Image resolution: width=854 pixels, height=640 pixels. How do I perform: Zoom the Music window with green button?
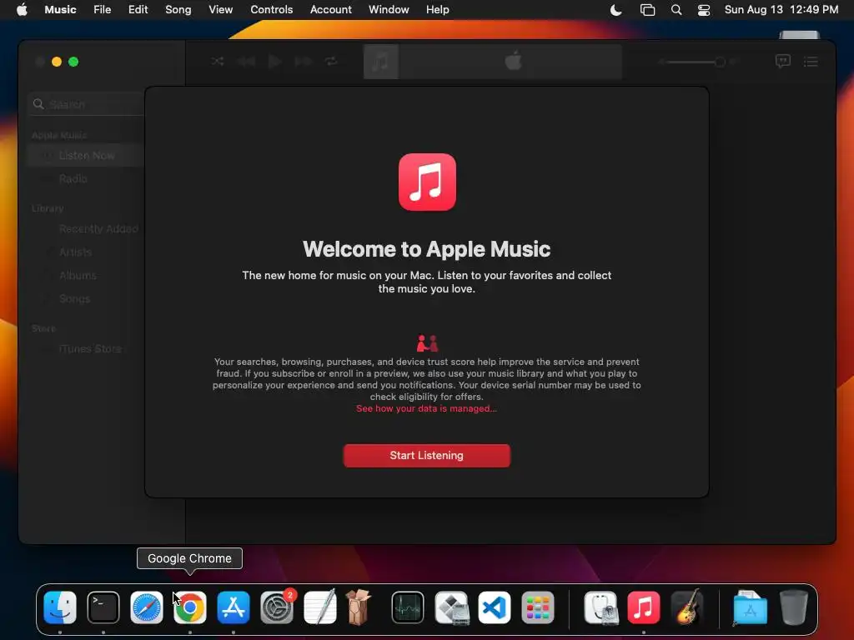(x=73, y=62)
